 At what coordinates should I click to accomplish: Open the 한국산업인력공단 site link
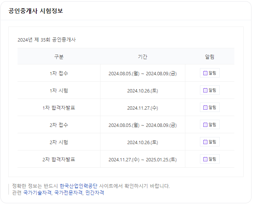pos(78,186)
